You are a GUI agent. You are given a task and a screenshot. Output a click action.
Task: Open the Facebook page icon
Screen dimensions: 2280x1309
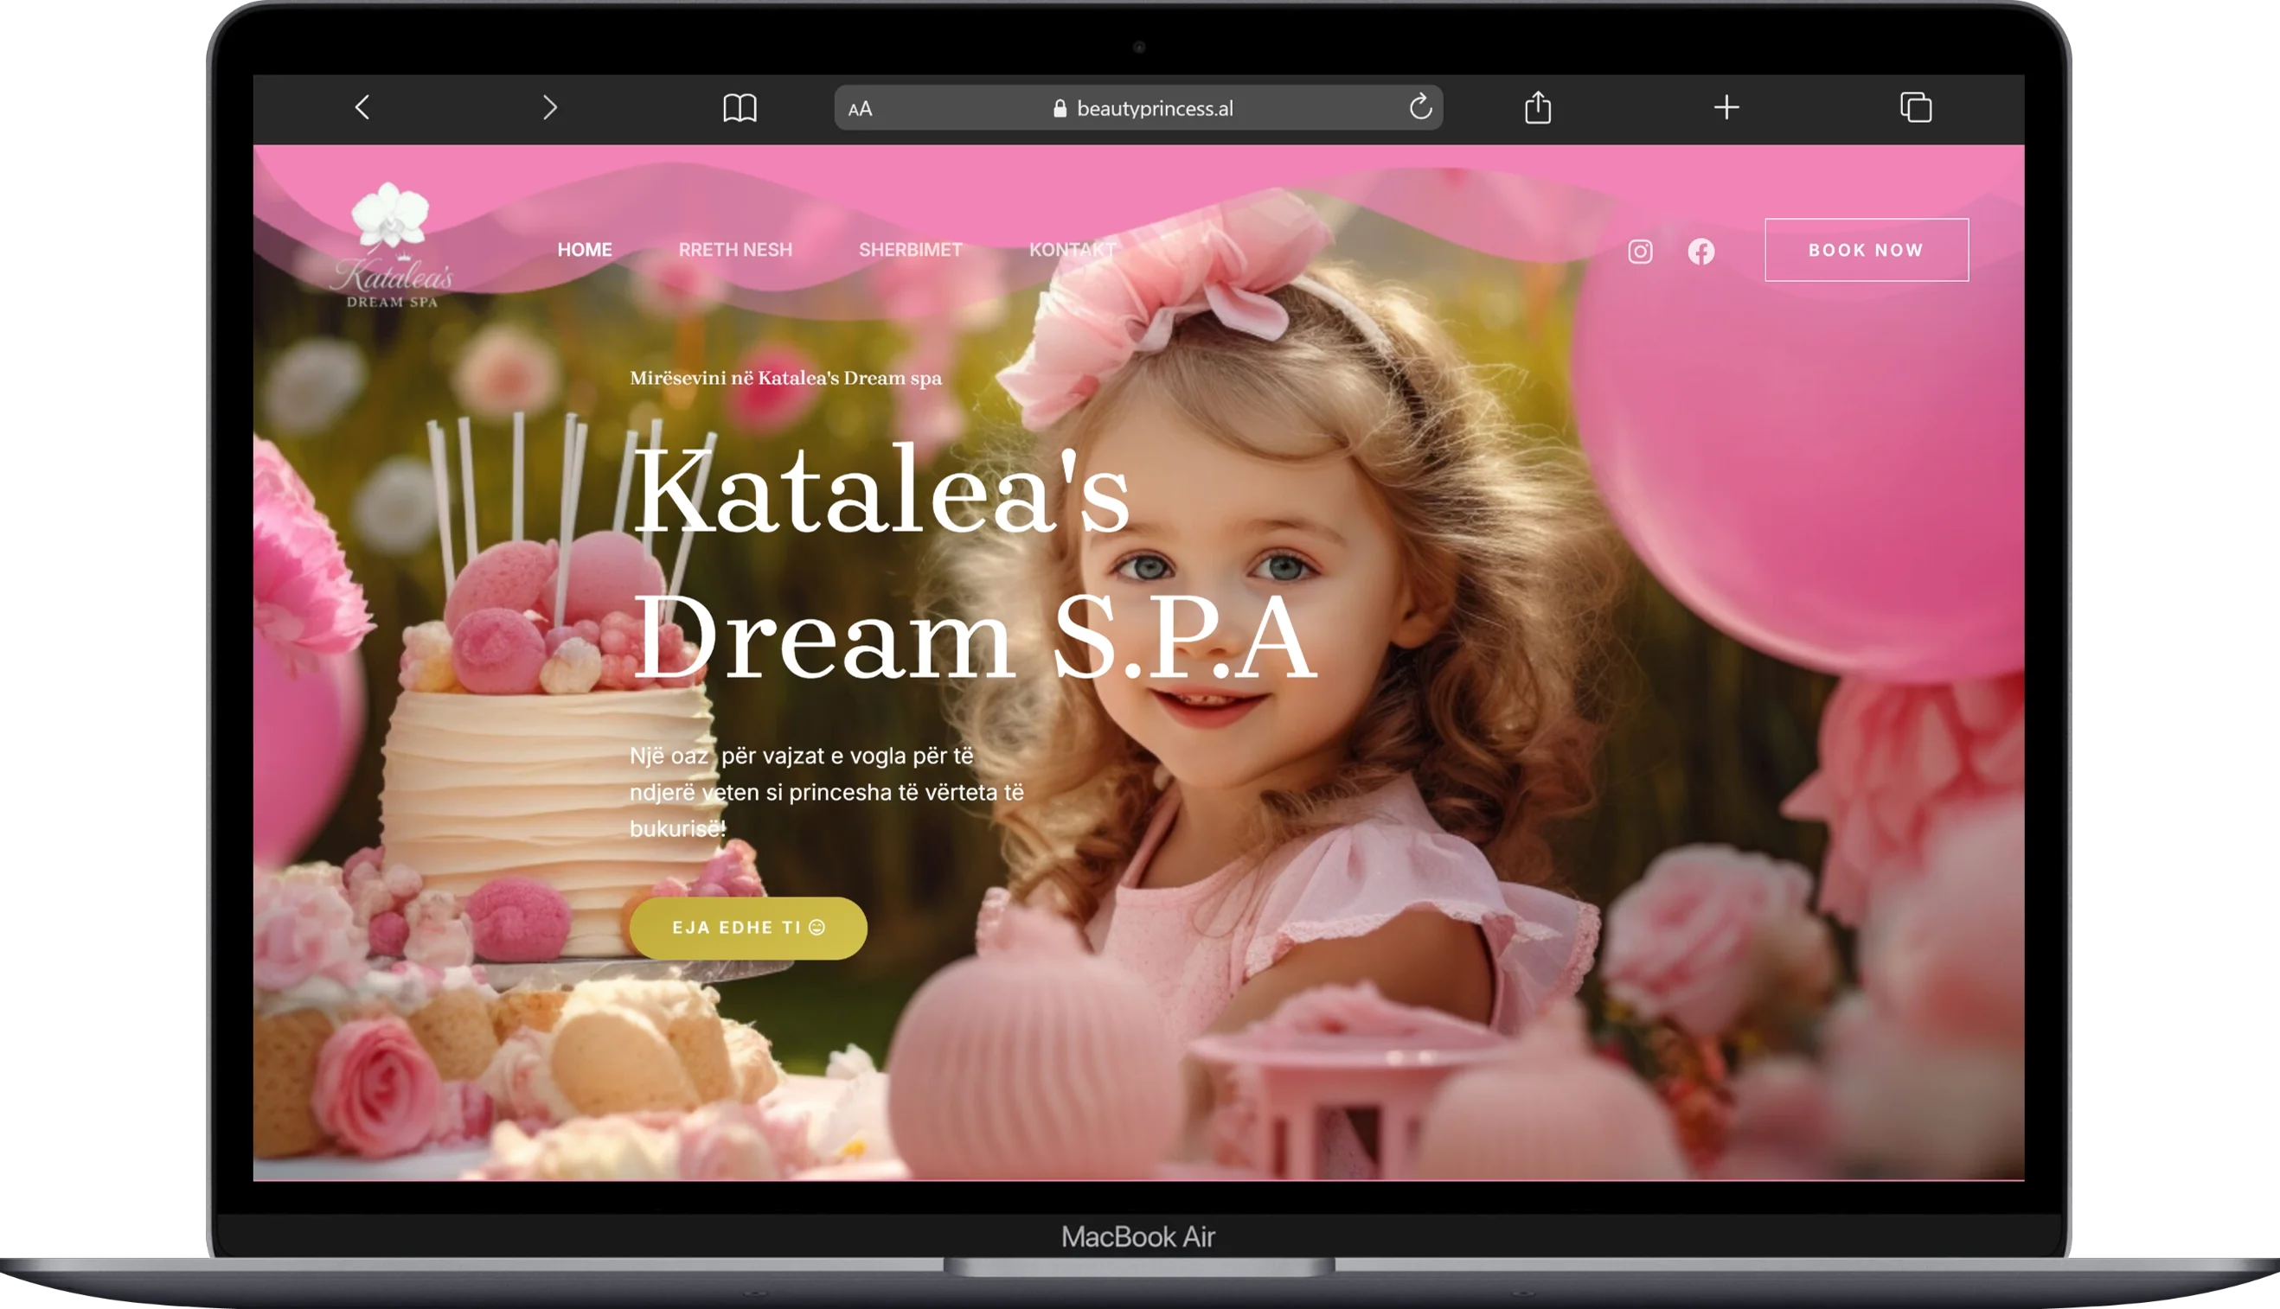[1700, 252]
